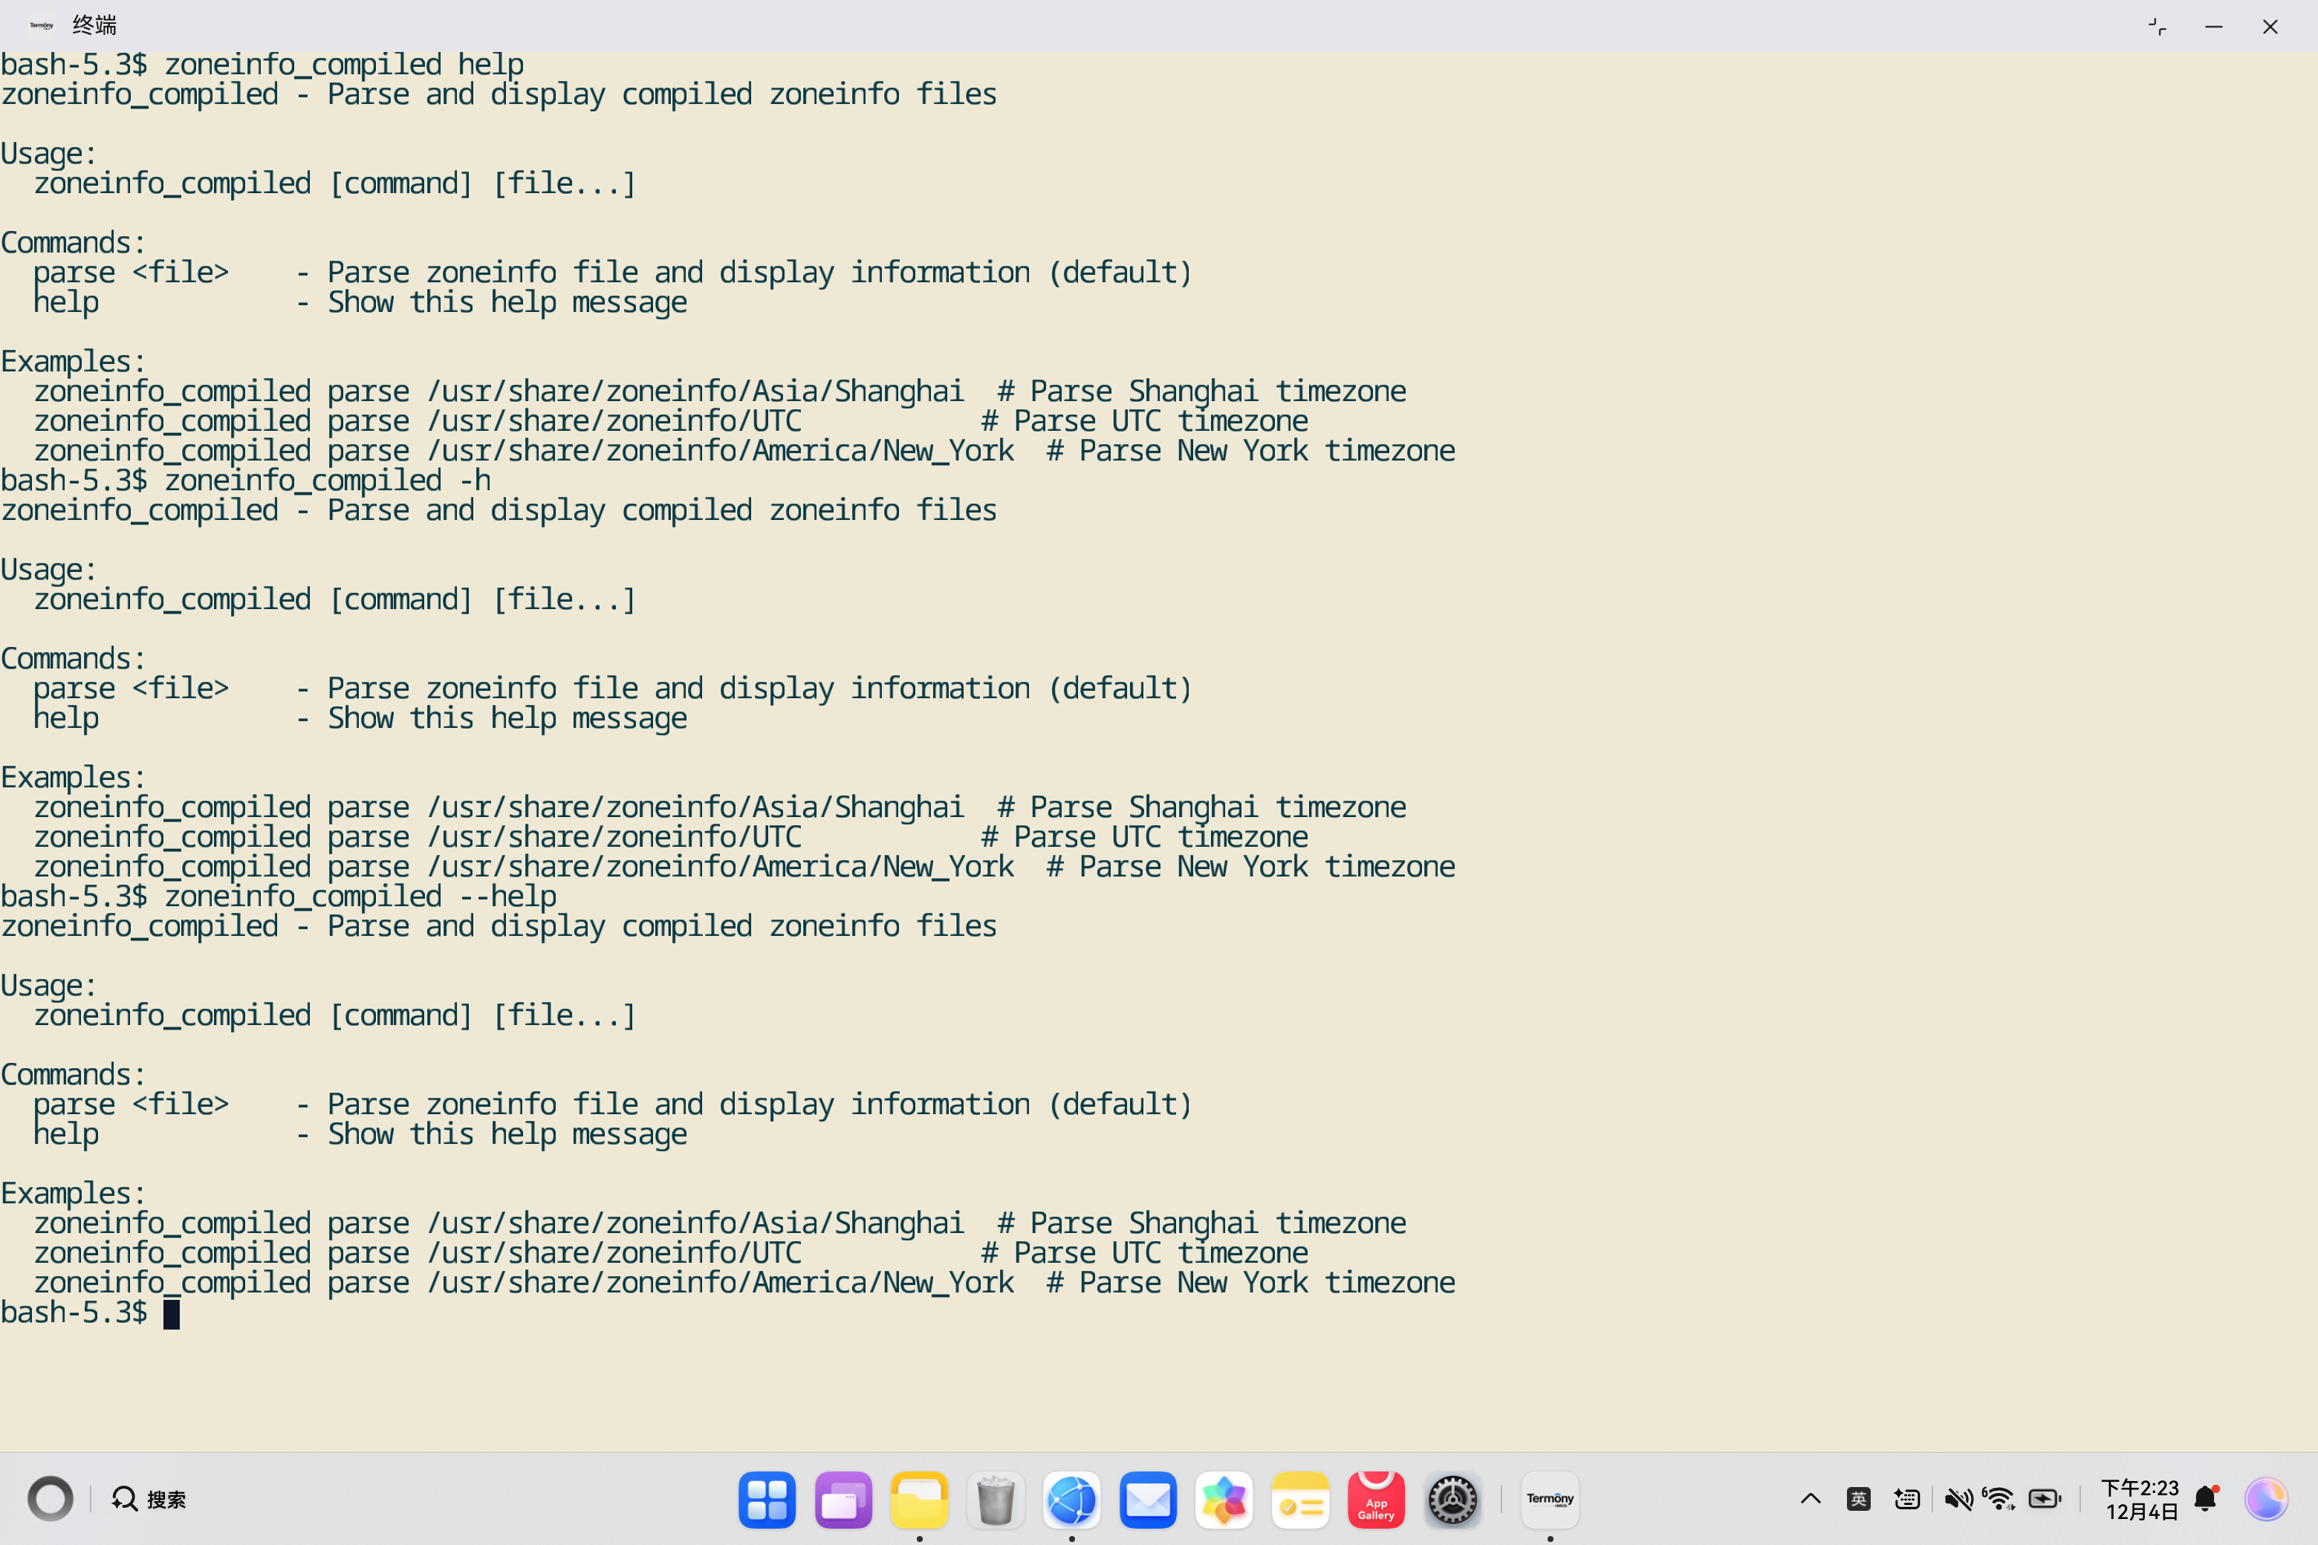The height and width of the screenshot is (1545, 2318).
Task: Click the muted volume speaker icon
Action: (1958, 1499)
